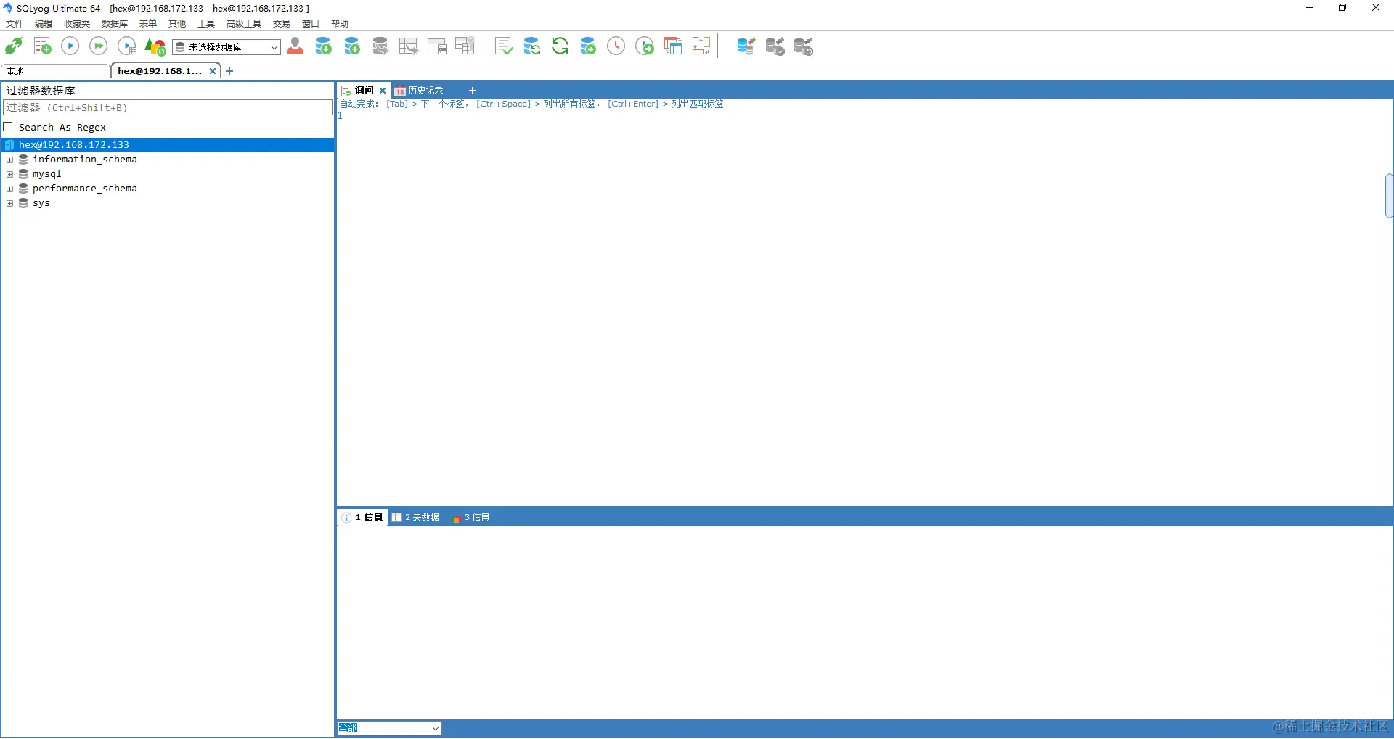The height and width of the screenshot is (739, 1394).
Task: Open the 编辑 menu
Action: point(44,24)
